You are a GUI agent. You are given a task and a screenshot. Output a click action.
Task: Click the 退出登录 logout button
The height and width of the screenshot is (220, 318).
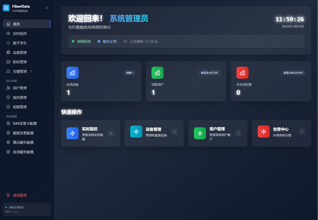point(20,195)
